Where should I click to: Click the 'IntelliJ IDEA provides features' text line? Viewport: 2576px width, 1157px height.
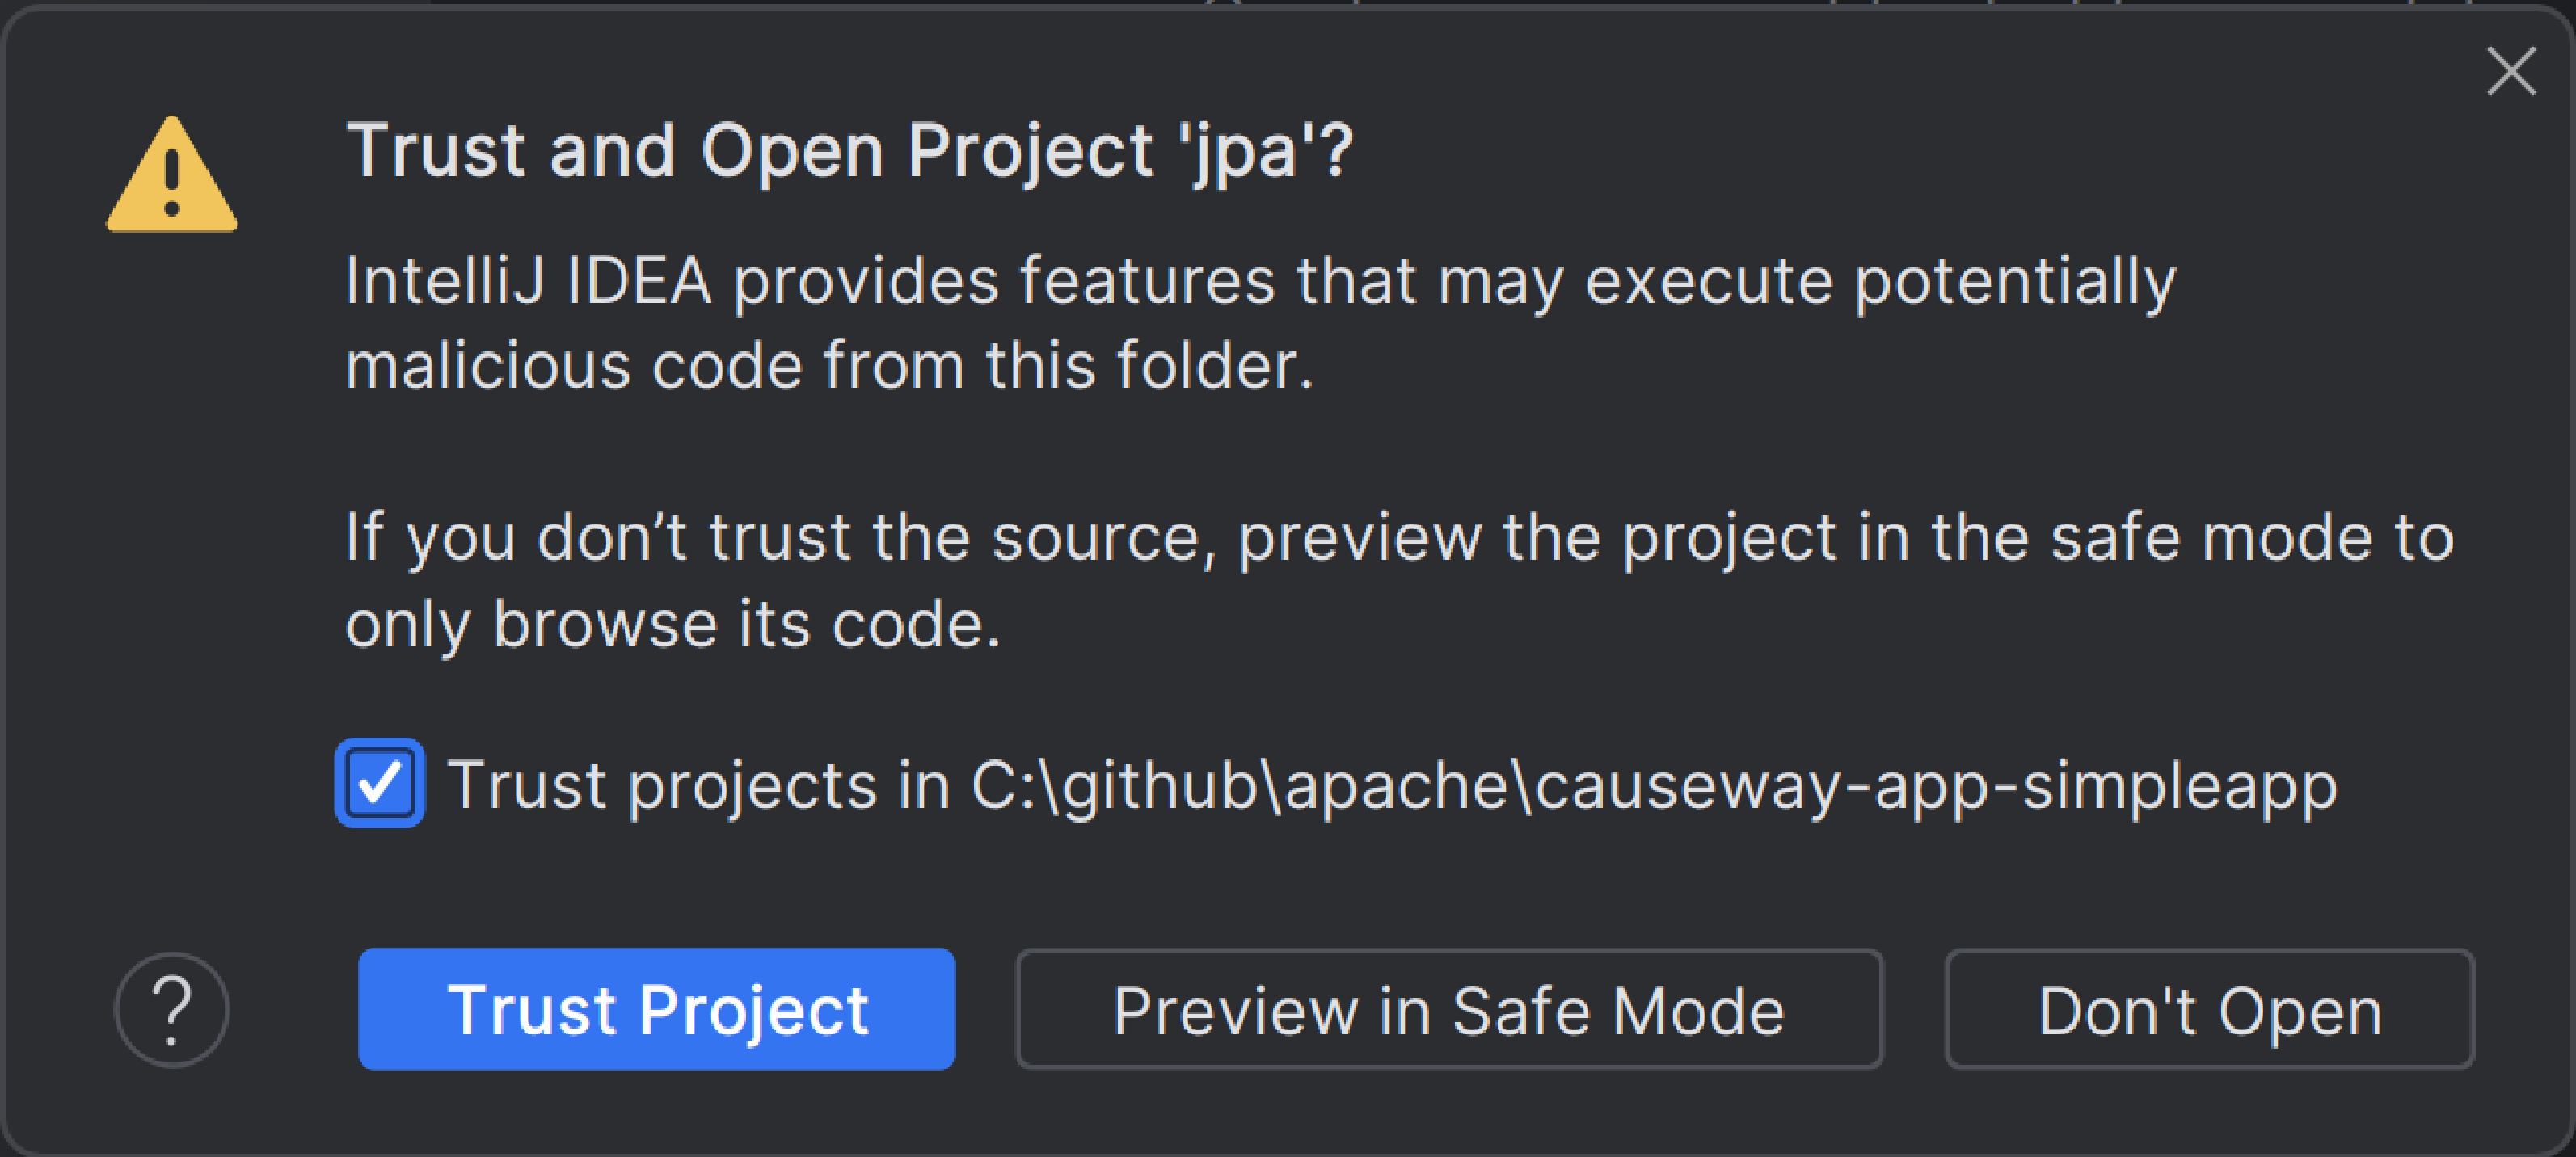1260,281
